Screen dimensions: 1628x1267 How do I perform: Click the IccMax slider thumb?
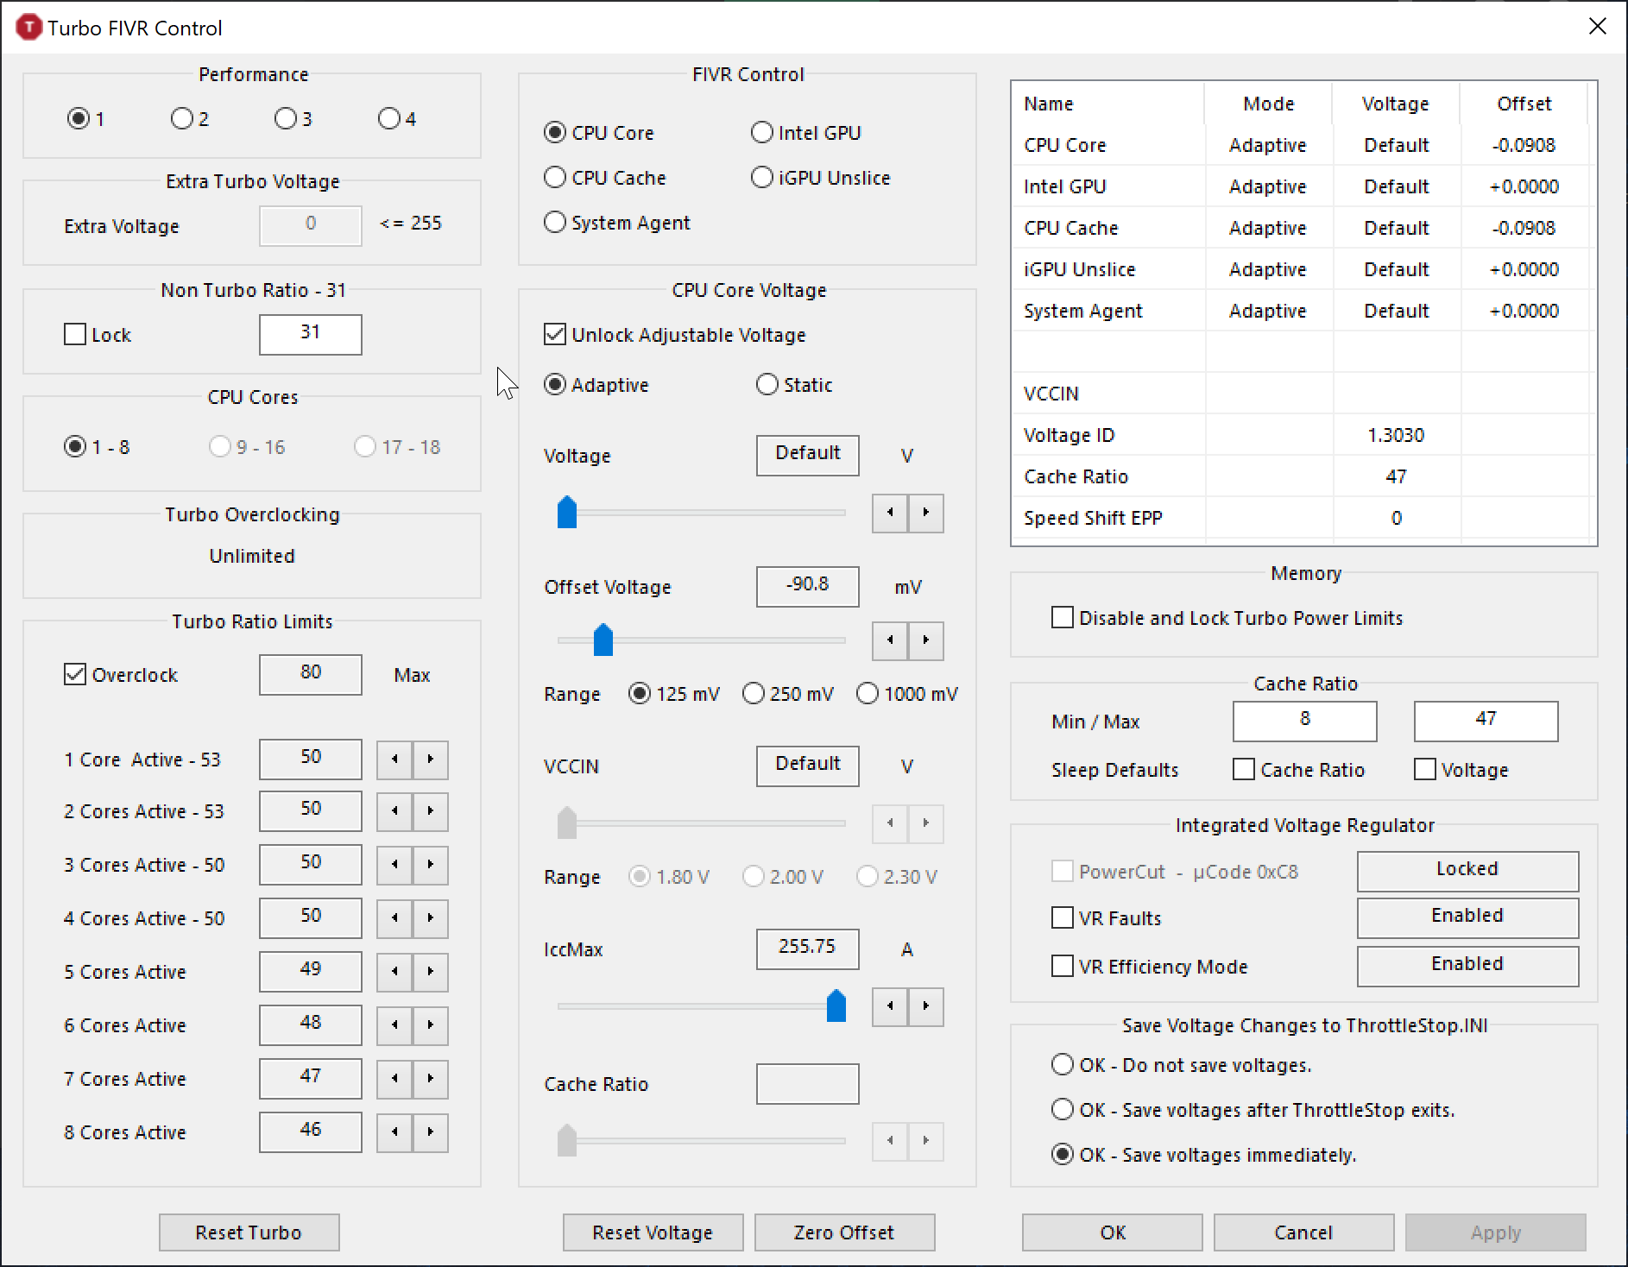click(836, 1005)
